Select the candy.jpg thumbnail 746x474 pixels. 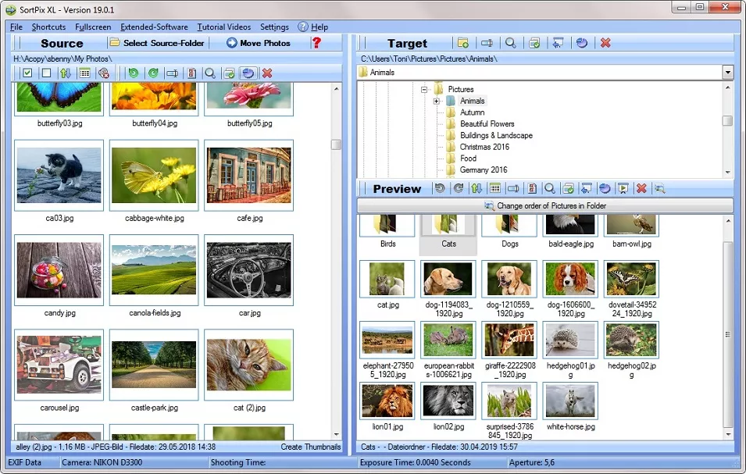59,270
